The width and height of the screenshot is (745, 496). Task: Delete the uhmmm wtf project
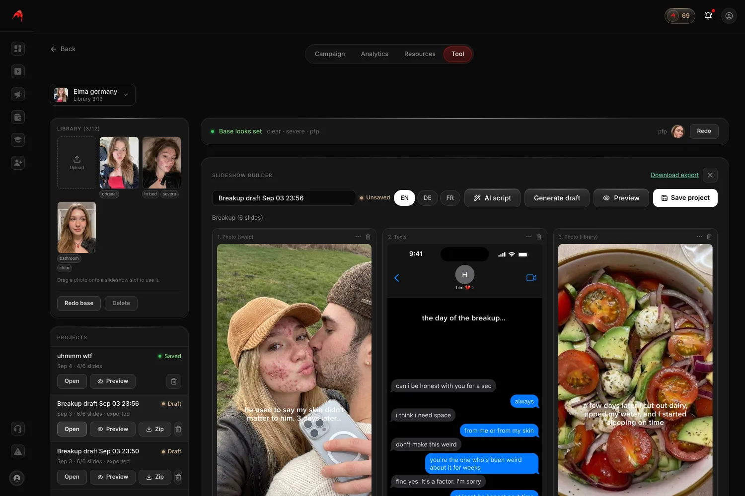click(174, 381)
